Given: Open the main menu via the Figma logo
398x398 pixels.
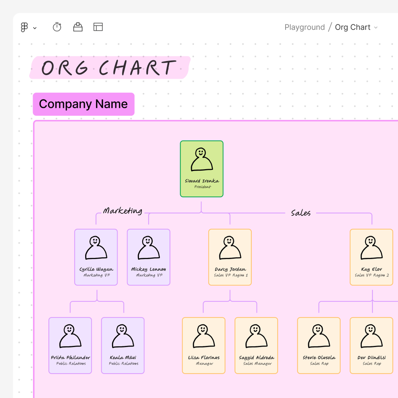Looking at the screenshot, I should click(24, 27).
